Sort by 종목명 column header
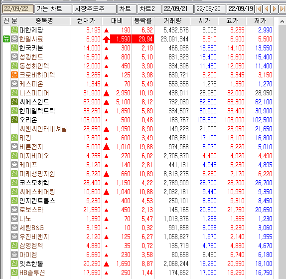This screenshot has height=279, width=286. point(44,21)
